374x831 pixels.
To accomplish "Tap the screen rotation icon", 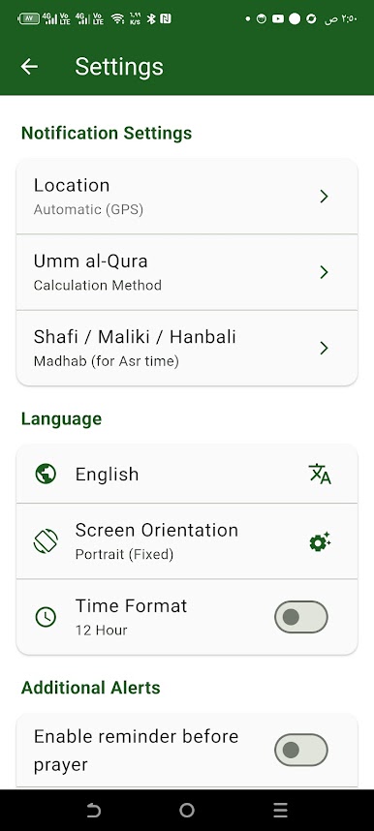I will tap(46, 541).
